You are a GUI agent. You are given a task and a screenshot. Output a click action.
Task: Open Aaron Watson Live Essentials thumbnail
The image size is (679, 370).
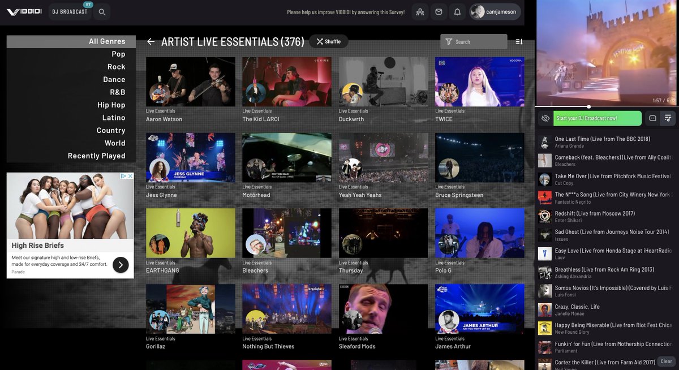(191, 81)
